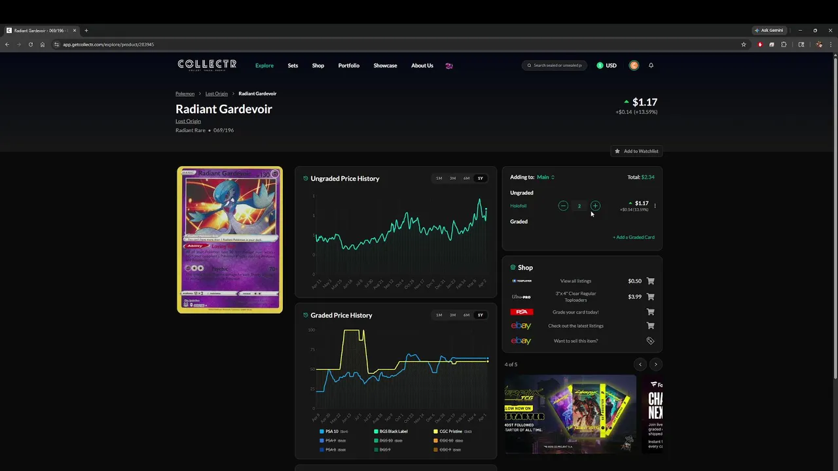Toggle CGC 9 series in legend
Image resolution: width=838 pixels, height=471 pixels.
(x=447, y=449)
